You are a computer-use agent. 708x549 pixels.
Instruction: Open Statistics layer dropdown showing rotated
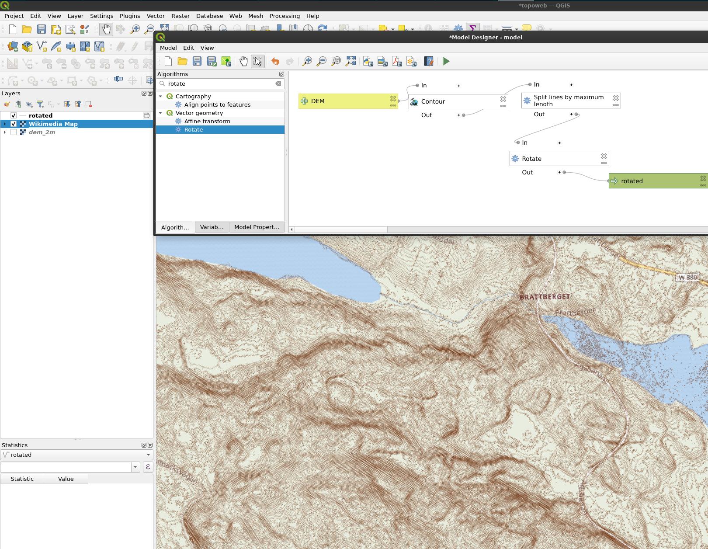(x=77, y=455)
